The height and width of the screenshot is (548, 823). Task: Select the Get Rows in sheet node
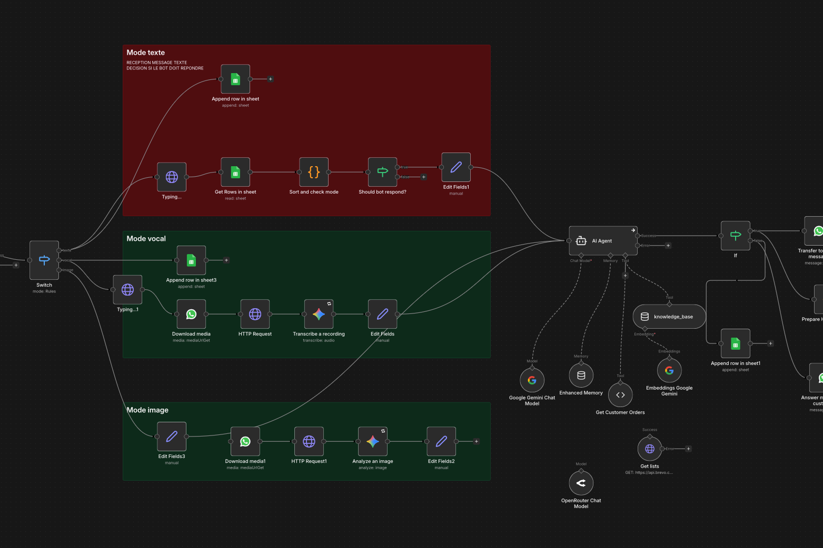(x=235, y=172)
